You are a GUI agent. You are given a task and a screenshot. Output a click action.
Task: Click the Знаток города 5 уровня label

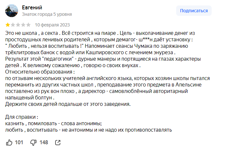coord(47,14)
